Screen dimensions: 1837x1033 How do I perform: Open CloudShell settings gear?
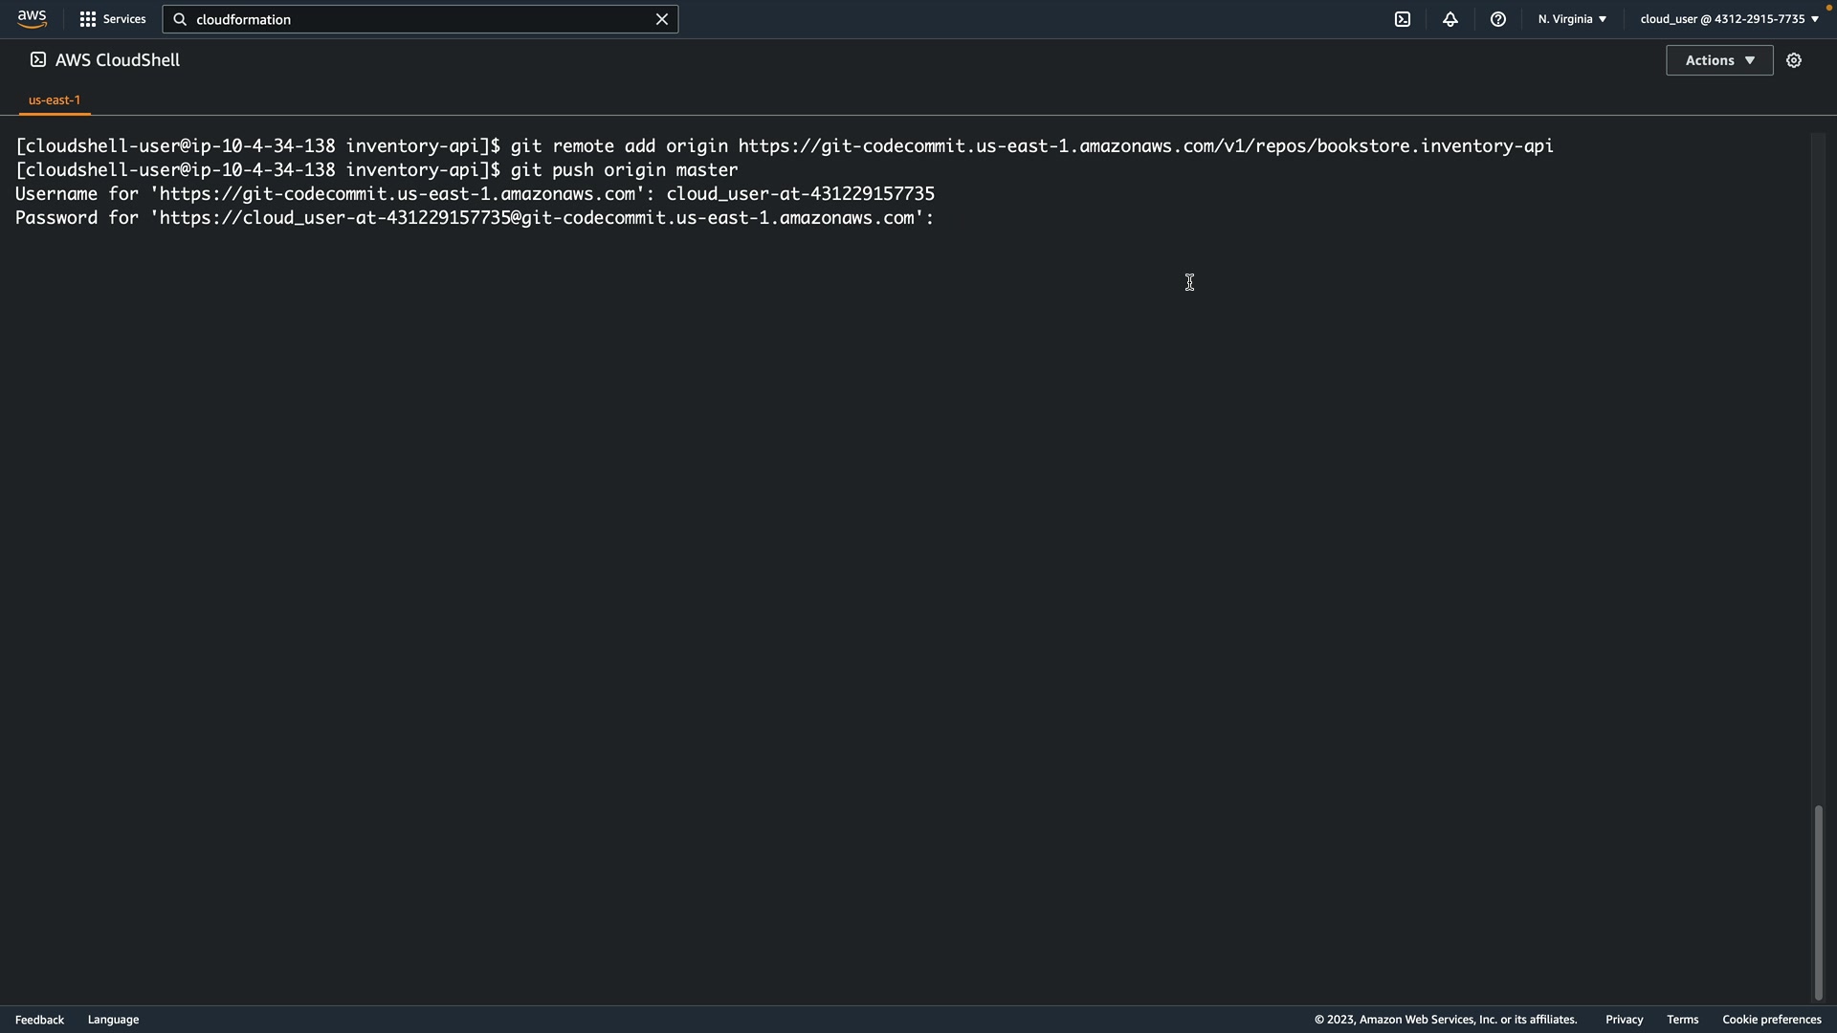1794,60
